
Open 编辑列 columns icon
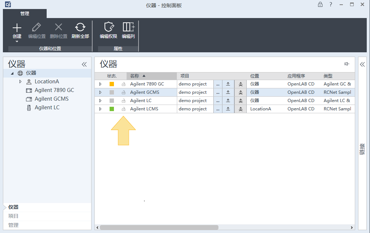click(128, 27)
